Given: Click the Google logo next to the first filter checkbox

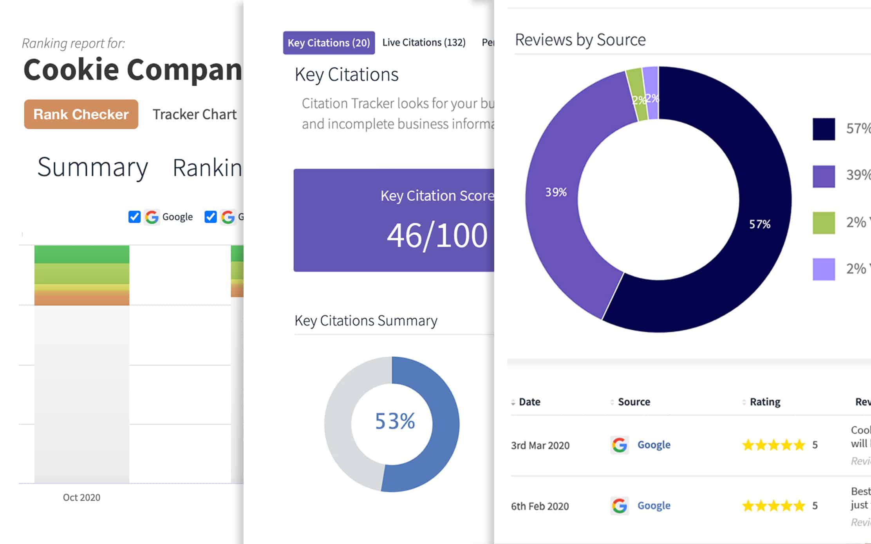Looking at the screenshot, I should coord(152,217).
